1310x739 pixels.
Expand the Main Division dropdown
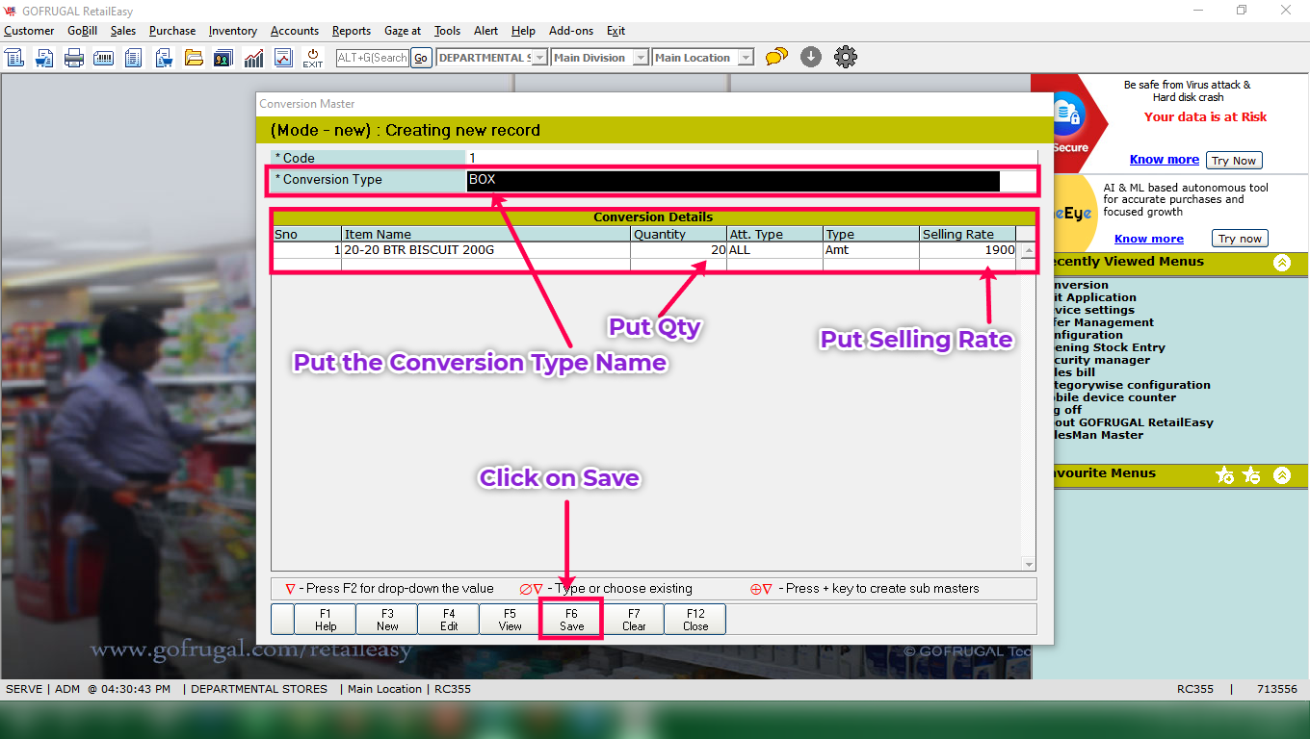pos(641,58)
